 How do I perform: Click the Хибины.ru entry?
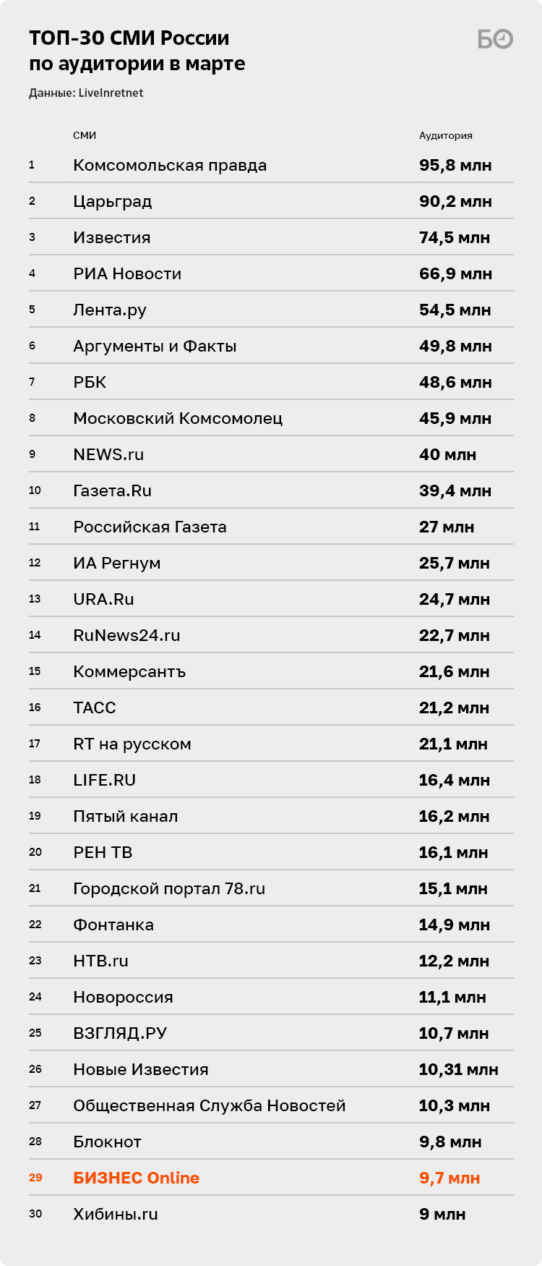(x=116, y=1214)
